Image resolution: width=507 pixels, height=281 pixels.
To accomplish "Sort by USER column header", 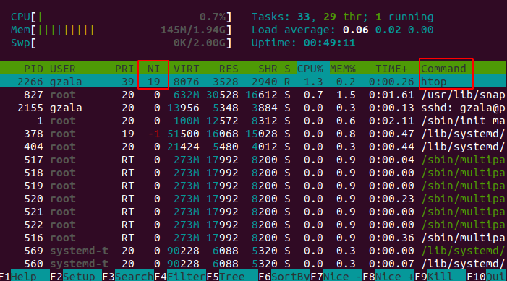I will point(62,69).
